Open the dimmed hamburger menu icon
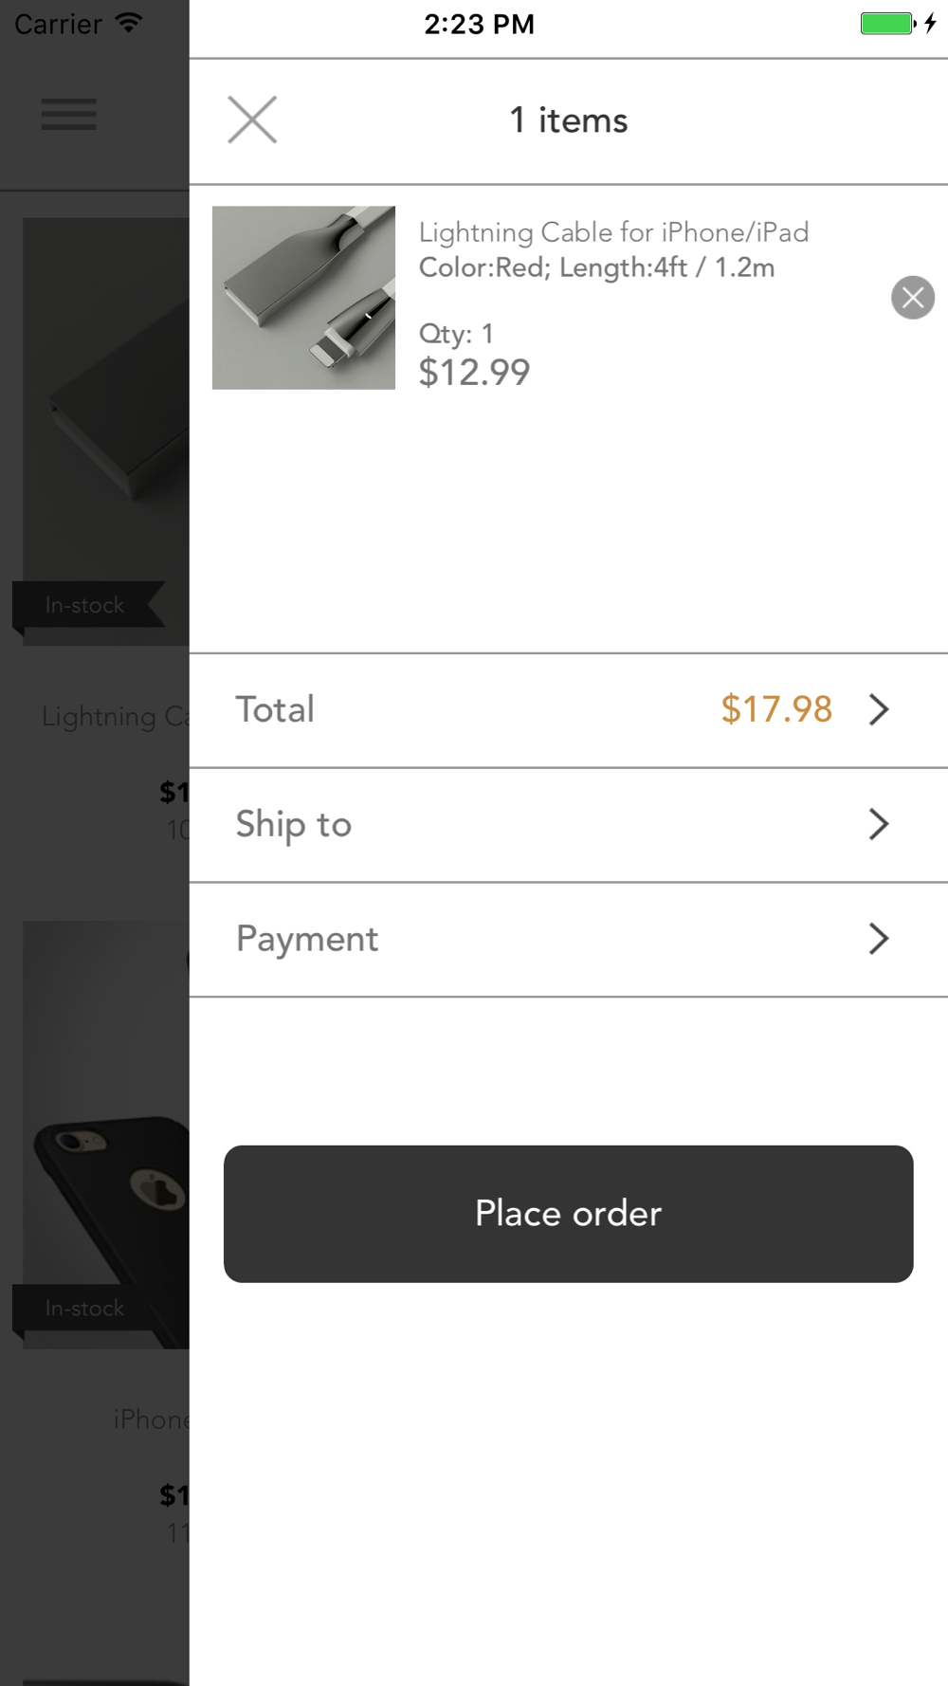Image resolution: width=948 pixels, height=1686 pixels. 68,114
